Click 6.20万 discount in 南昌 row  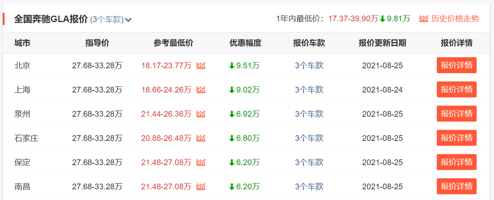click(x=248, y=187)
